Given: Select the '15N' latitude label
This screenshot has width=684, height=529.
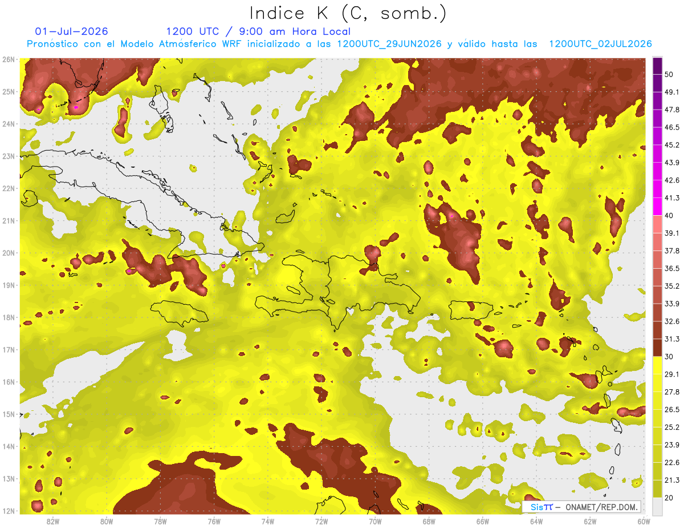Looking at the screenshot, I should click(8, 414).
